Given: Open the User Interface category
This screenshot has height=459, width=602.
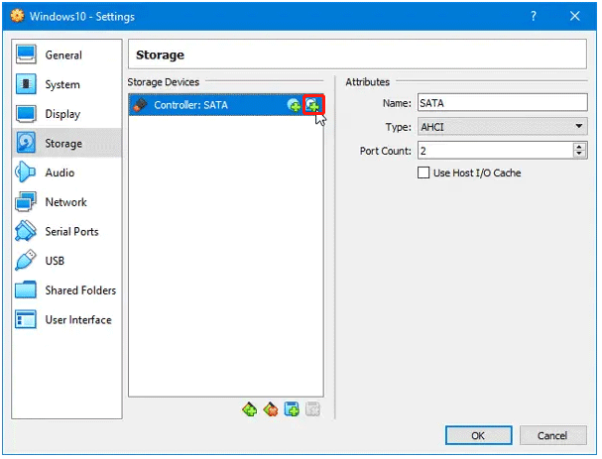Looking at the screenshot, I should coord(66,319).
